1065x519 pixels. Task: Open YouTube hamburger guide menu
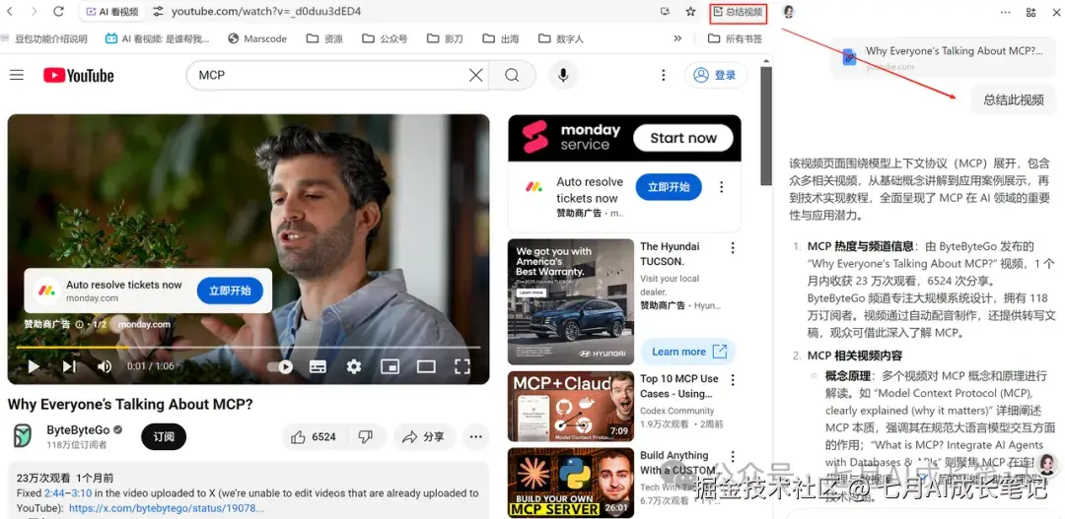pos(17,75)
